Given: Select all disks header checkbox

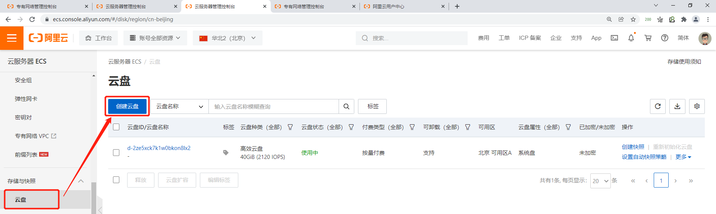Looking at the screenshot, I should pyautogui.click(x=116, y=127).
